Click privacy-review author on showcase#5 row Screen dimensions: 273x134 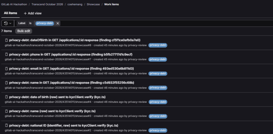138,88
